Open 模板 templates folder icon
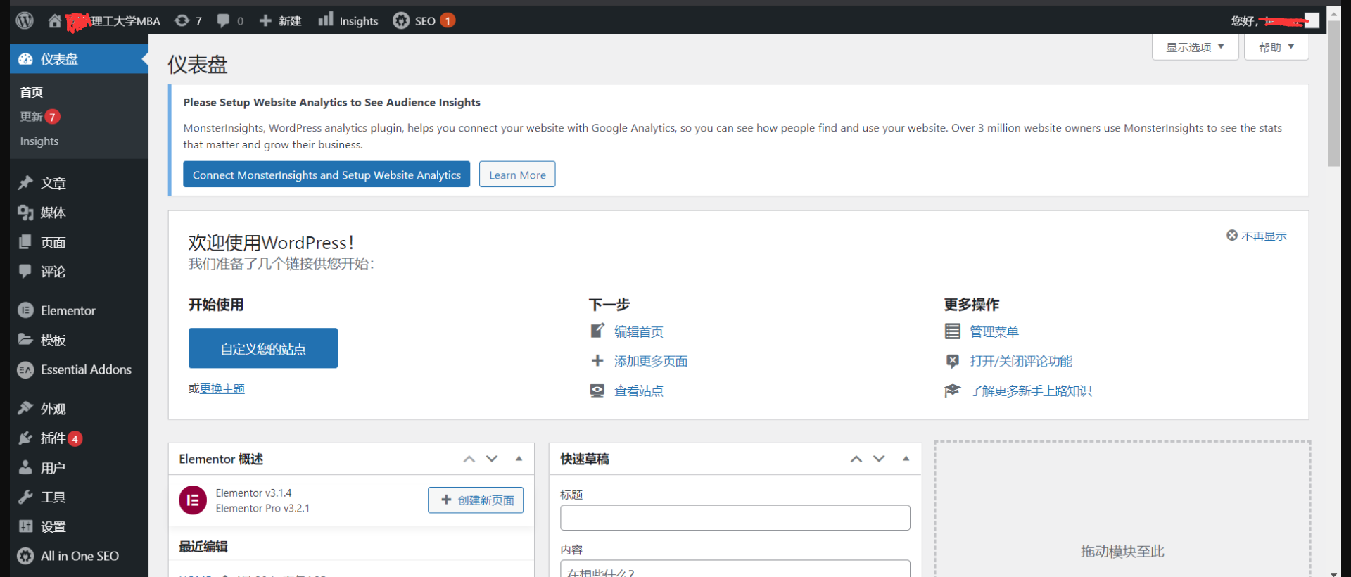The height and width of the screenshot is (577, 1351). click(x=25, y=340)
